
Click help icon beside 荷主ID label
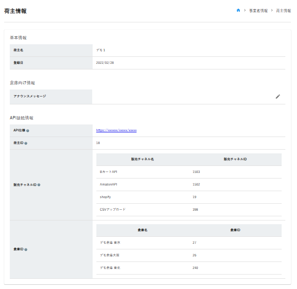coord(26,144)
